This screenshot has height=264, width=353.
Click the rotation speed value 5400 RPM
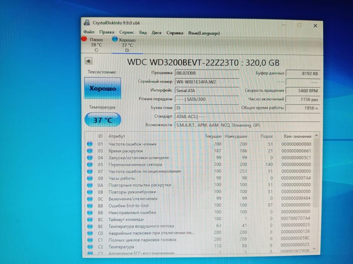303,91
